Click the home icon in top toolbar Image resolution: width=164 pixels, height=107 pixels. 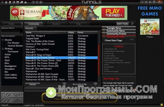point(6,3)
